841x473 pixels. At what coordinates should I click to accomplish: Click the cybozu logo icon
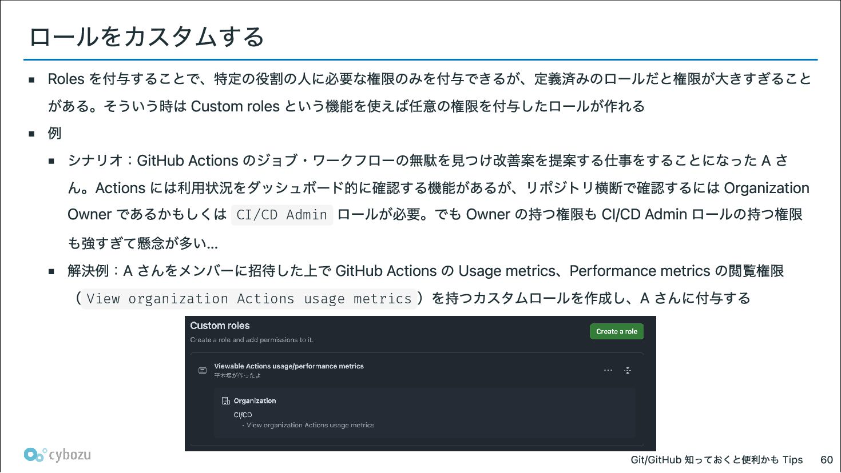click(x=34, y=454)
